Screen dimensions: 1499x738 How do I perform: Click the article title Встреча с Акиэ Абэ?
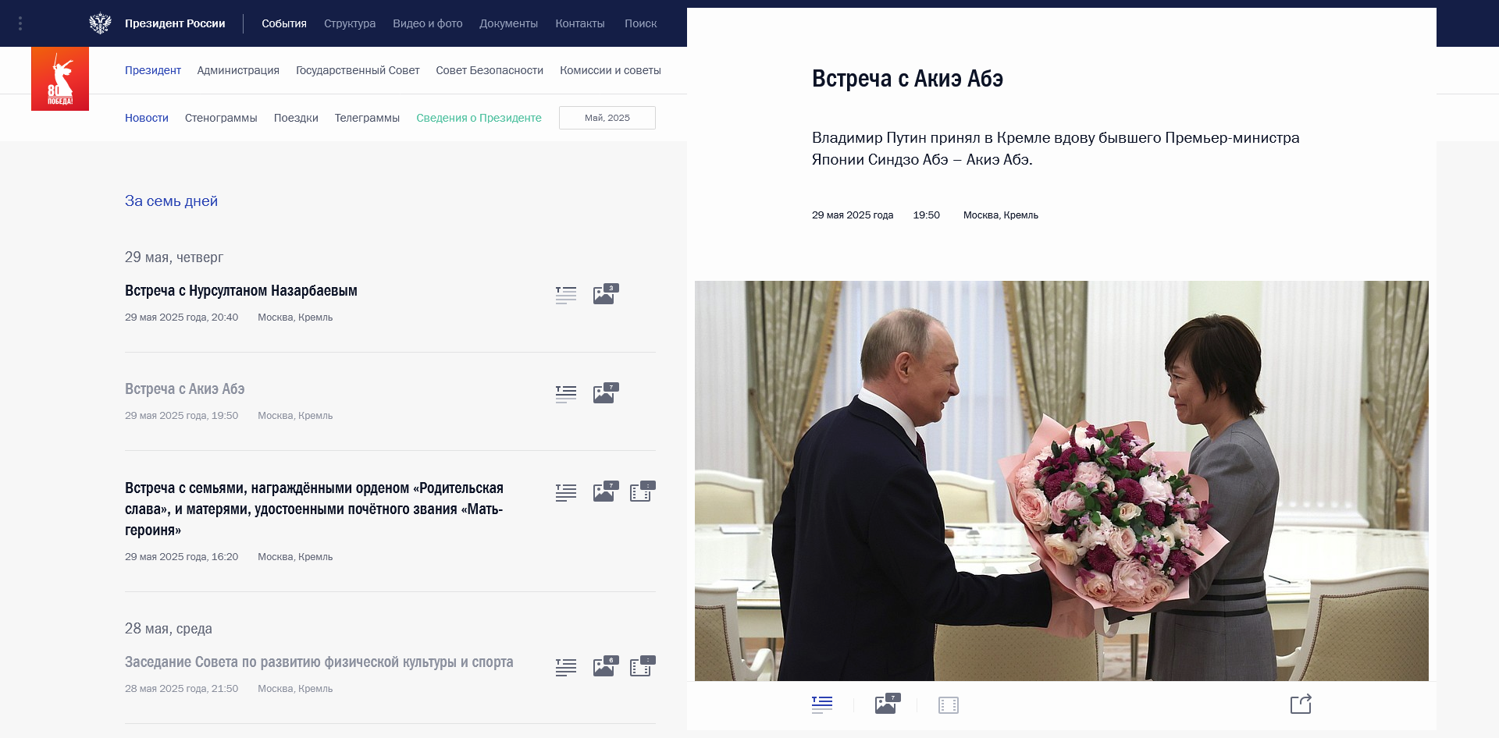click(x=907, y=79)
